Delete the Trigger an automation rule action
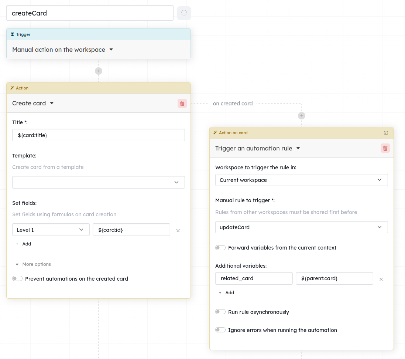Image resolution: width=405 pixels, height=359 pixels. (x=385, y=148)
